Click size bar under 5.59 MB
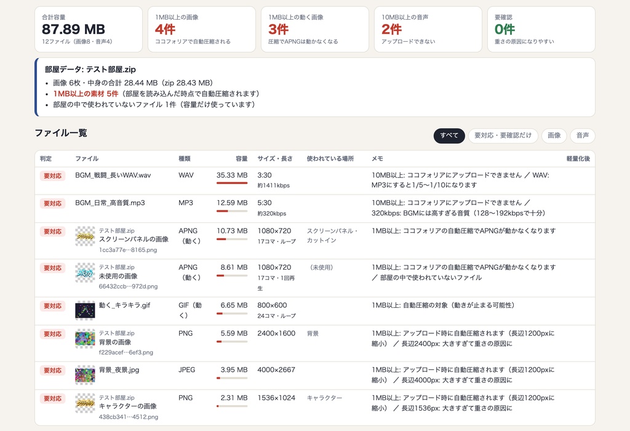 pyautogui.click(x=232, y=341)
